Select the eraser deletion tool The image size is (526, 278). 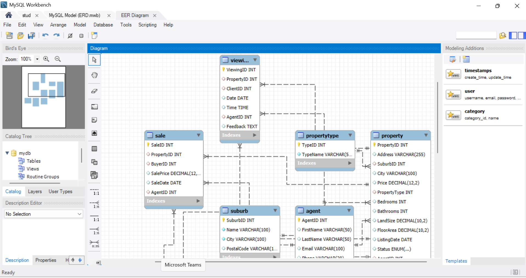tap(94, 91)
